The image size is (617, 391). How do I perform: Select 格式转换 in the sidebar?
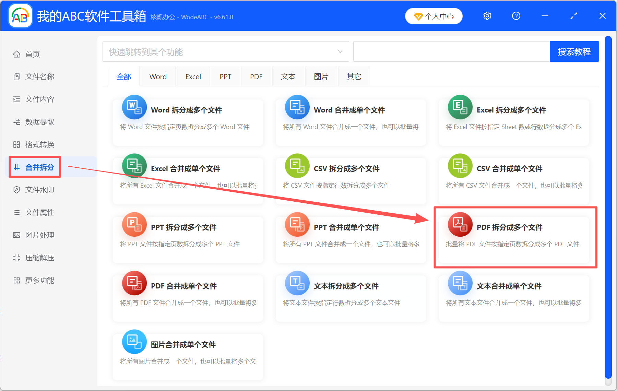click(39, 144)
